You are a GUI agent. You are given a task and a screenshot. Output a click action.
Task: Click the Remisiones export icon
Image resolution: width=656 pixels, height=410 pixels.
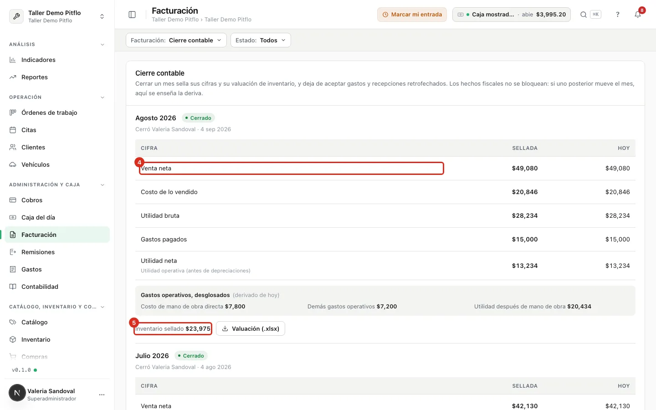(13, 252)
